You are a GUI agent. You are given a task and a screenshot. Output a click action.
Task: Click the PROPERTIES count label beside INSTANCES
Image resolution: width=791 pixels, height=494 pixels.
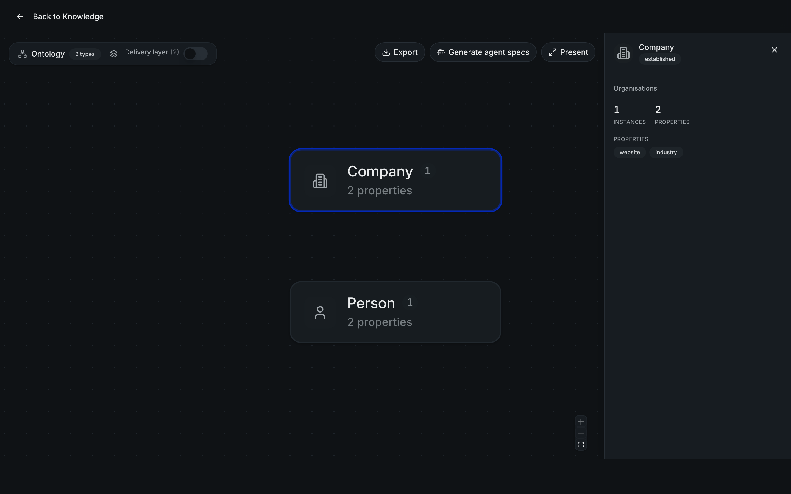click(x=672, y=122)
